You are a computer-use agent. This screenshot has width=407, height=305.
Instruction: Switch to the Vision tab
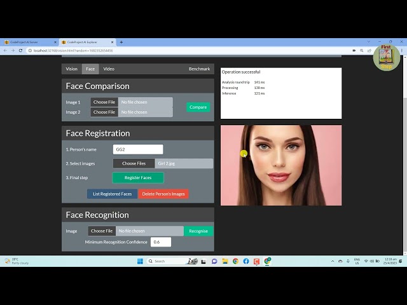click(71, 69)
